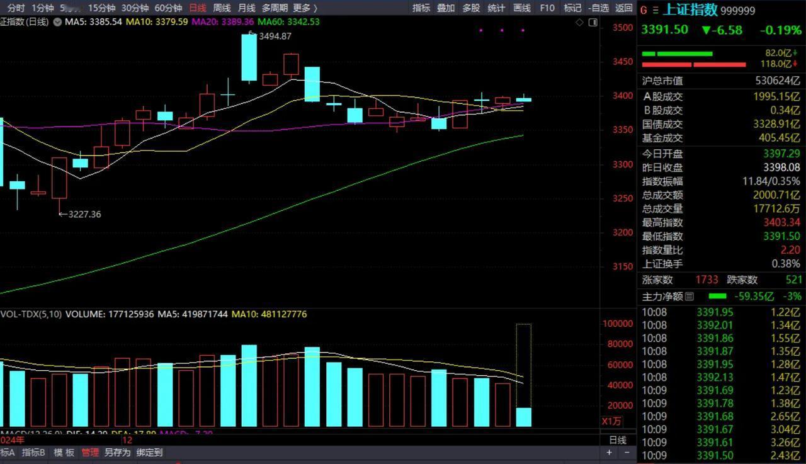Click the 涨家数 1733 value
The height and width of the screenshot is (464, 806).
pyautogui.click(x=707, y=280)
